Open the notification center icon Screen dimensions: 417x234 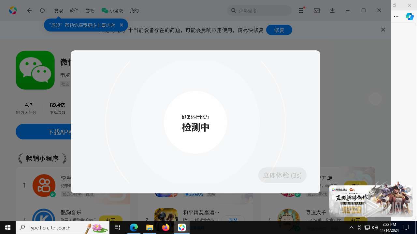[406, 227]
